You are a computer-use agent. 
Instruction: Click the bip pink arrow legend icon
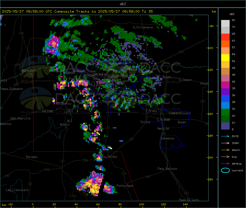pyautogui.click(x=225, y=157)
